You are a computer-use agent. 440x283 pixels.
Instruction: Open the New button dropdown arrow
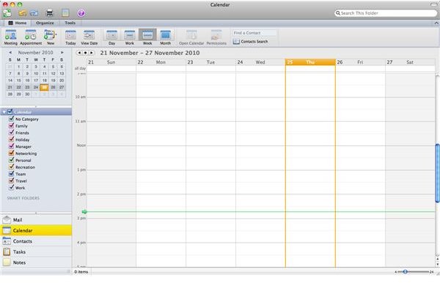click(56, 34)
